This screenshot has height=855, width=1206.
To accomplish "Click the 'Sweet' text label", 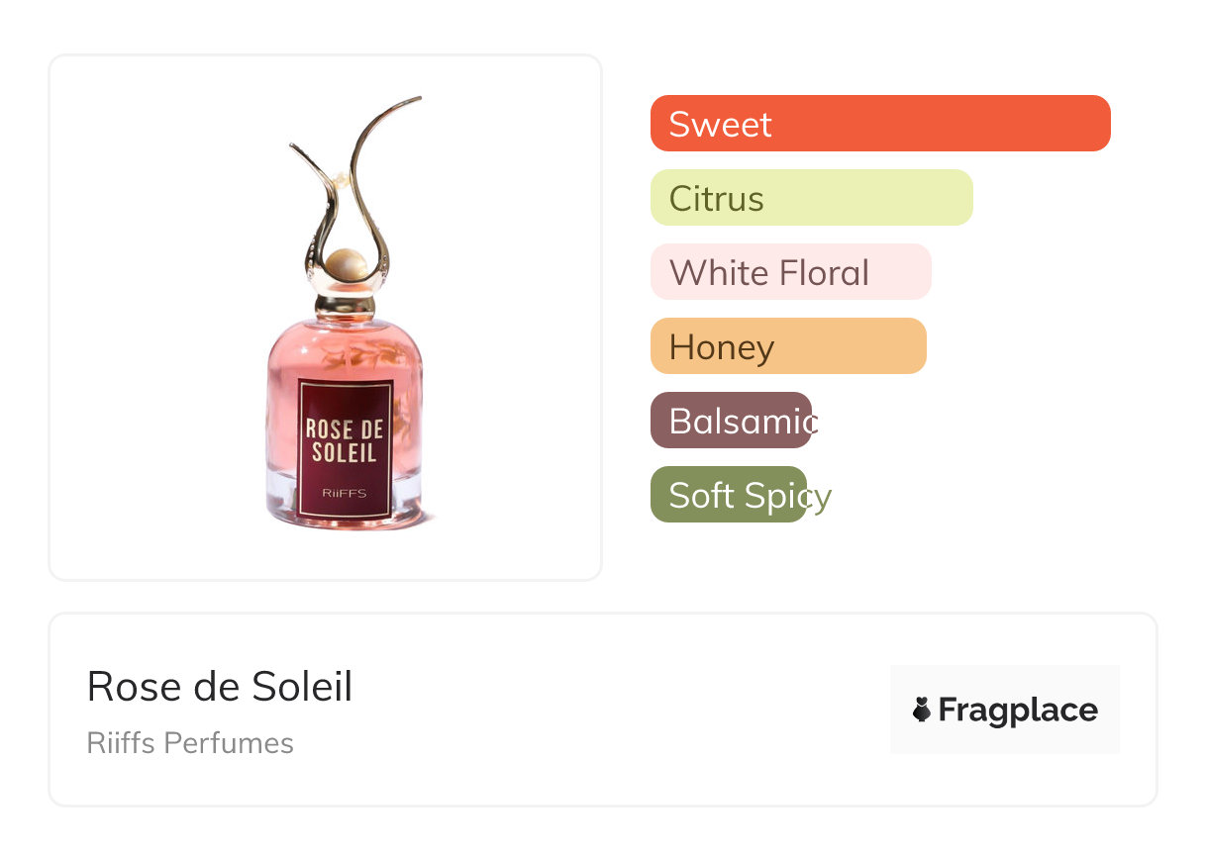I will pyautogui.click(x=720, y=125).
